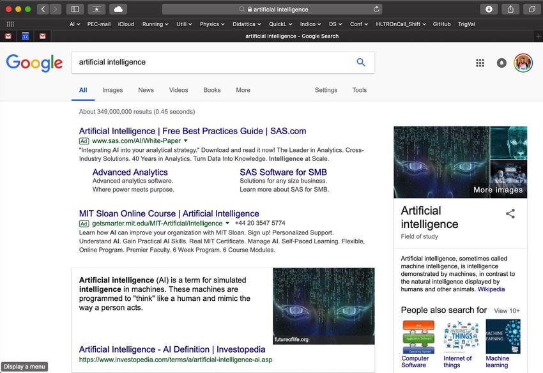The width and height of the screenshot is (543, 373).
Task: Open the TrigVal bookmark
Action: pyautogui.click(x=466, y=24)
